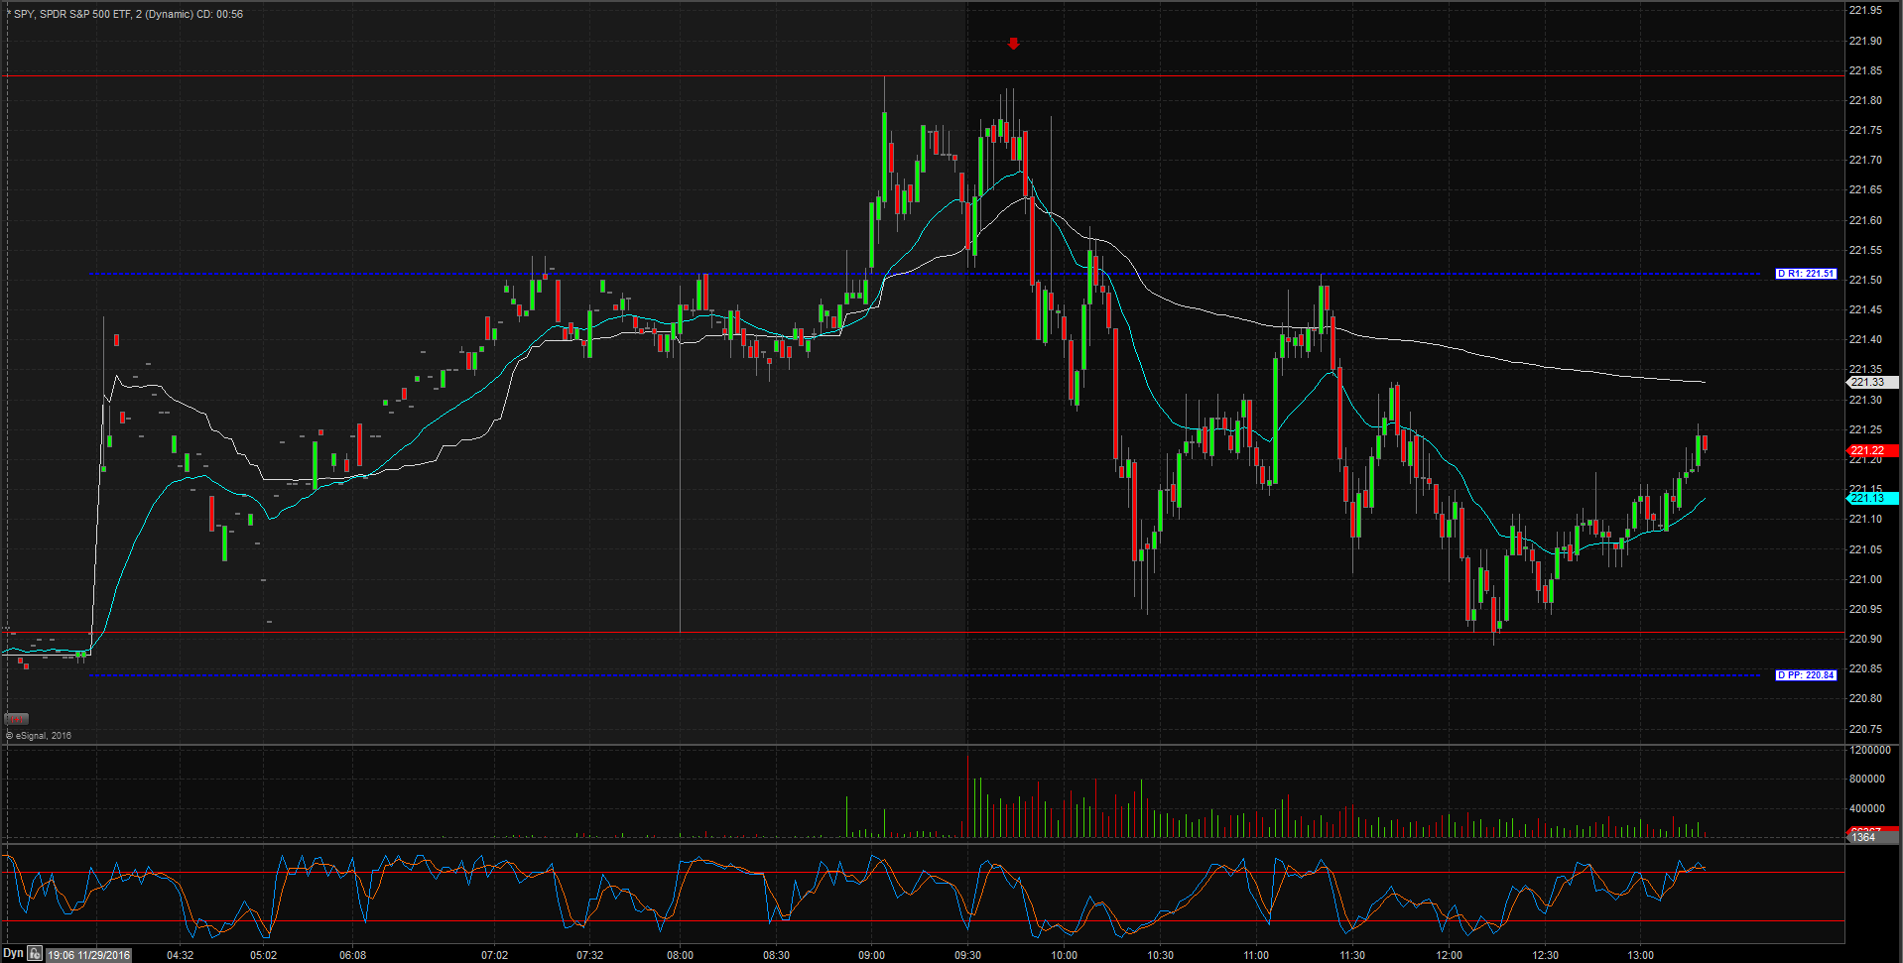Image resolution: width=1903 pixels, height=963 pixels.
Task: Click the 07:02 time axis label
Action: [x=494, y=955]
